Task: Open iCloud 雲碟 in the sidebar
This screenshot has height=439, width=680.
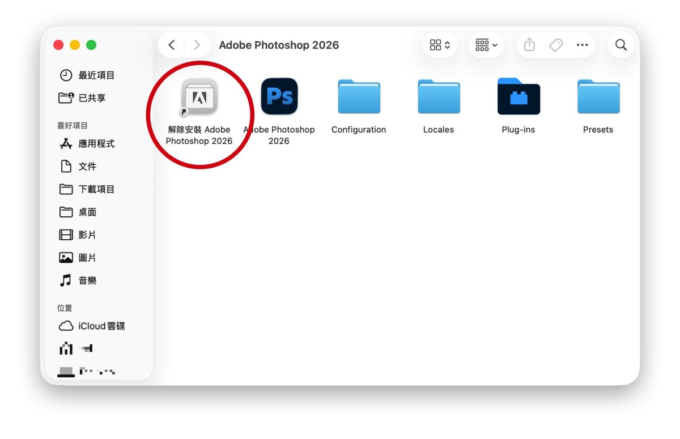Action: click(x=92, y=326)
